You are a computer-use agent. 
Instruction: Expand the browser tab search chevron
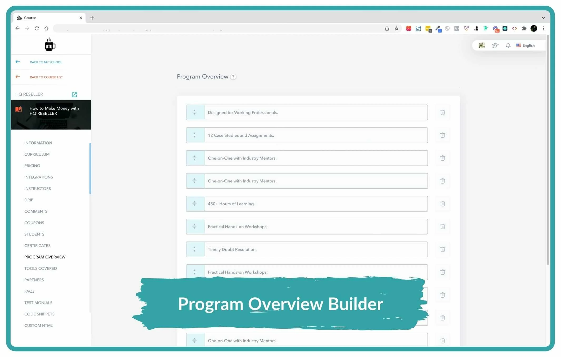pos(543,18)
